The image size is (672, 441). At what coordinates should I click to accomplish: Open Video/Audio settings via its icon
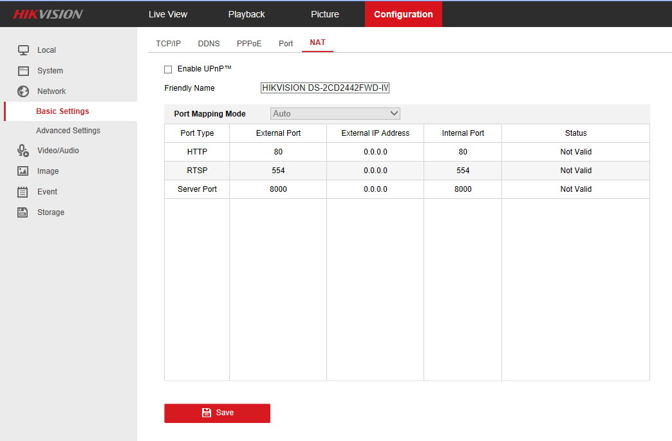[x=24, y=150]
